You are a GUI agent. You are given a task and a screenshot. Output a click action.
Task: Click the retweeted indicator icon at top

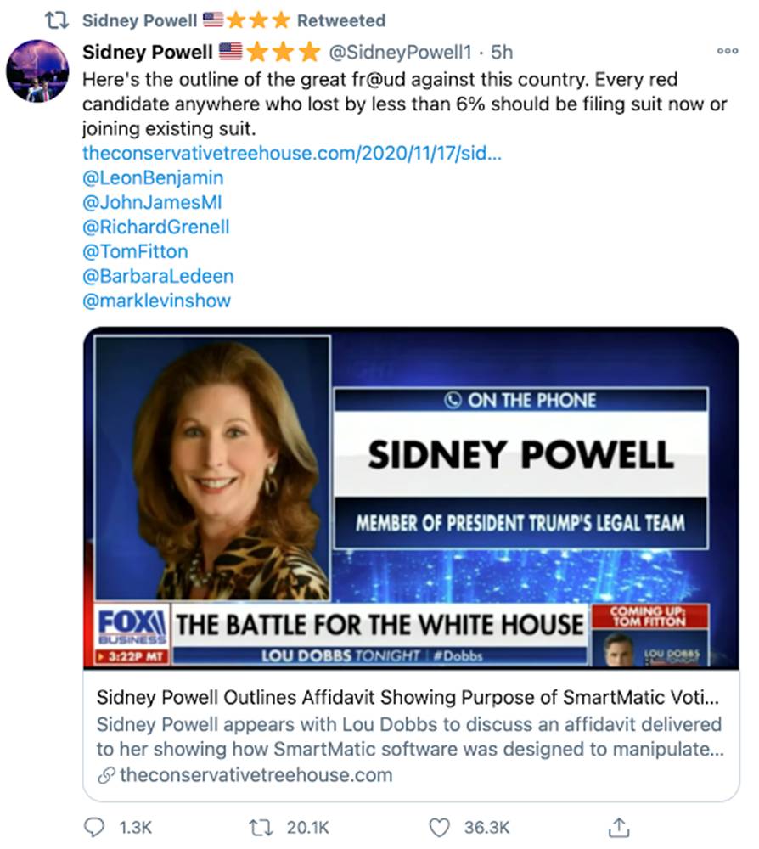point(56,20)
